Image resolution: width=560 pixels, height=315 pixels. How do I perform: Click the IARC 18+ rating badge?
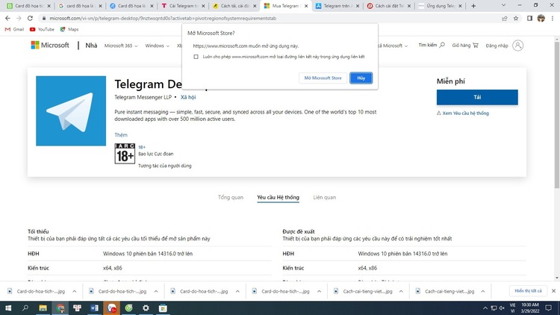click(125, 154)
